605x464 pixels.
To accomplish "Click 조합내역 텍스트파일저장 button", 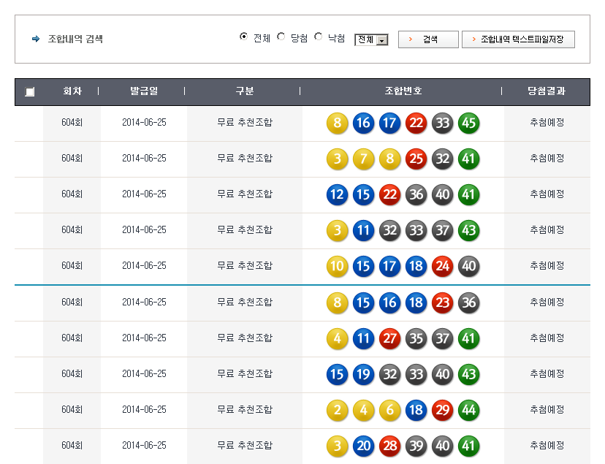I will [x=518, y=39].
